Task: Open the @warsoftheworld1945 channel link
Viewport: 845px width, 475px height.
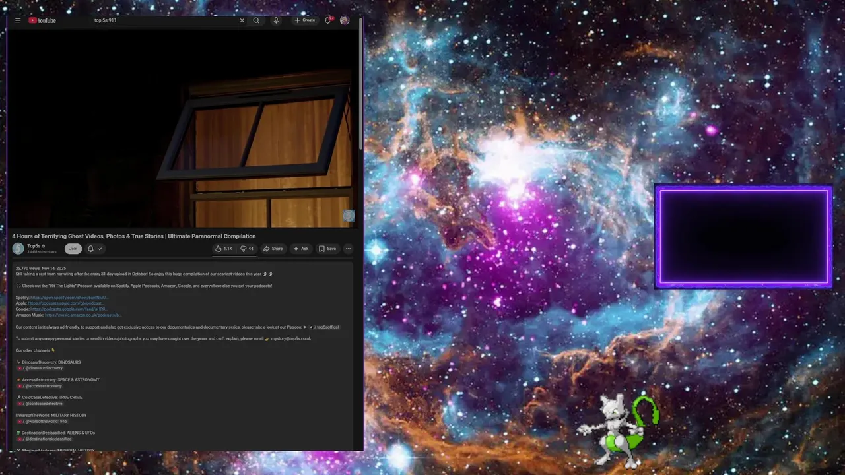Action: (x=42, y=421)
